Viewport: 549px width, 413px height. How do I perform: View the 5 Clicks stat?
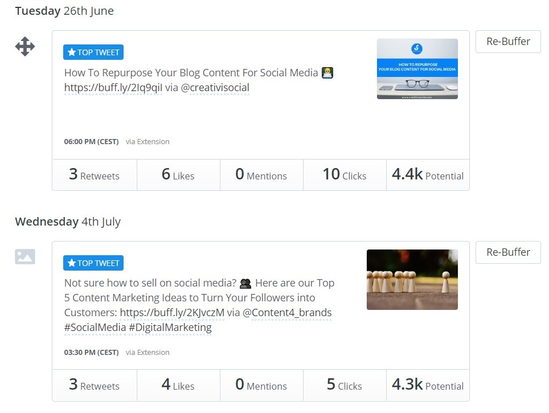(345, 385)
